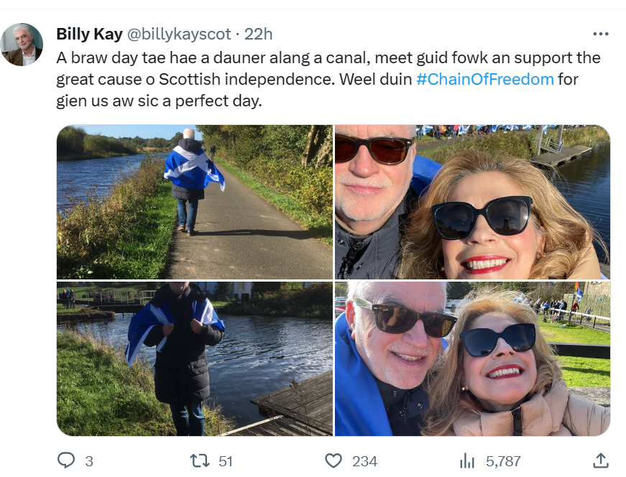
Task: Click the retweet count of 51
Action: point(226,461)
